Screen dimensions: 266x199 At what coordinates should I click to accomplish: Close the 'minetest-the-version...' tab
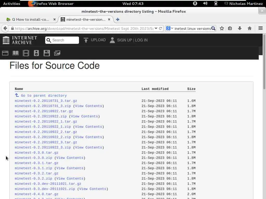[x=109, y=19]
